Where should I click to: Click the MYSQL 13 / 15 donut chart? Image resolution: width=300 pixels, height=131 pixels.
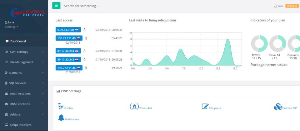(259, 44)
